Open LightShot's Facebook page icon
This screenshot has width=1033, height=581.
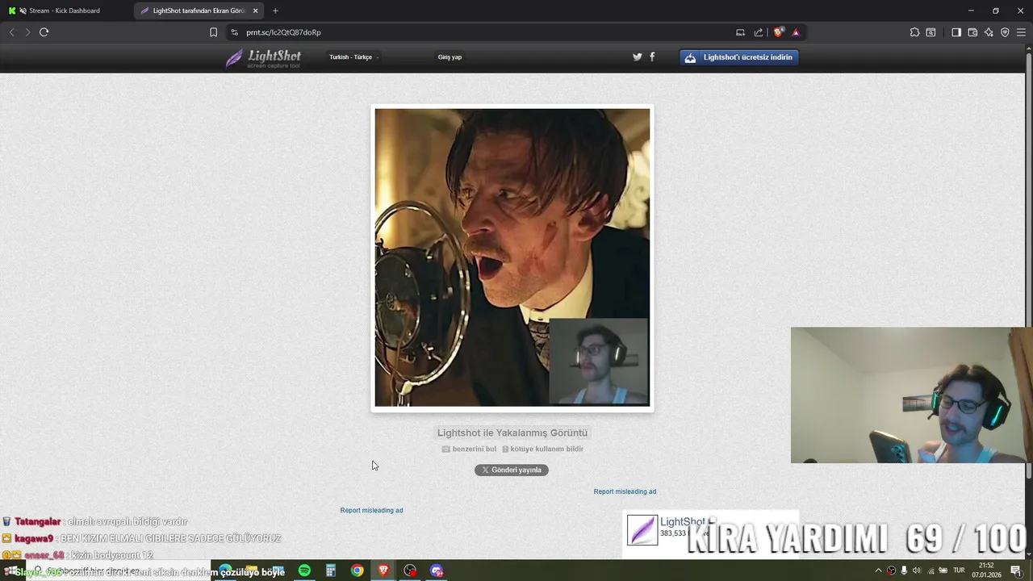652,57
